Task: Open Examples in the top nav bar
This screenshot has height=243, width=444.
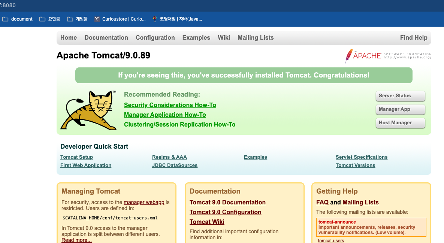Action: pyautogui.click(x=196, y=37)
